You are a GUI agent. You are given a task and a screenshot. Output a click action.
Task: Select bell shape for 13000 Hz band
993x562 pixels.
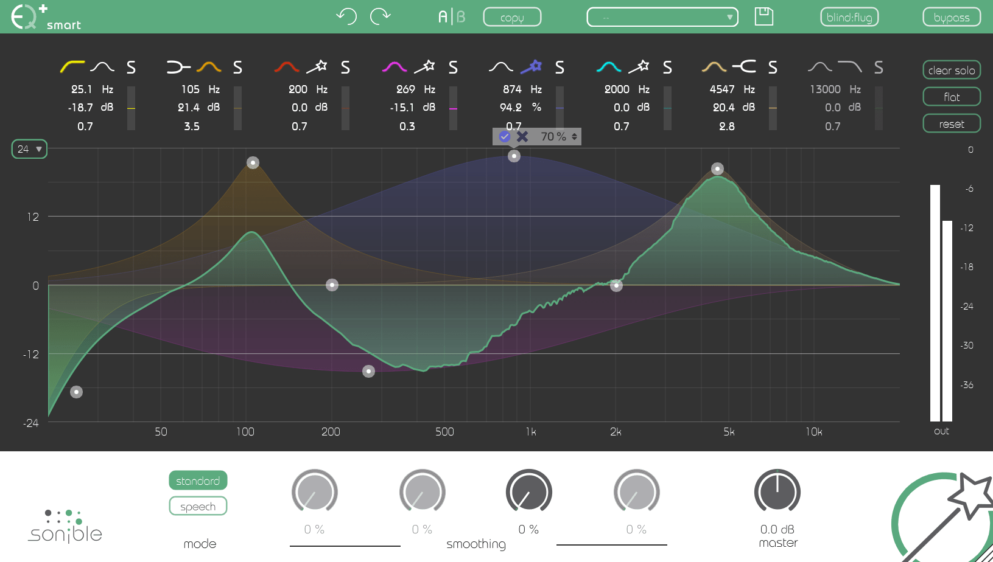tap(820, 67)
